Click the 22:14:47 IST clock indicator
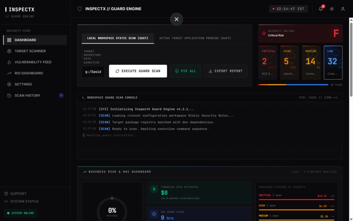This screenshot has width=353, height=221. tap(288, 9)
